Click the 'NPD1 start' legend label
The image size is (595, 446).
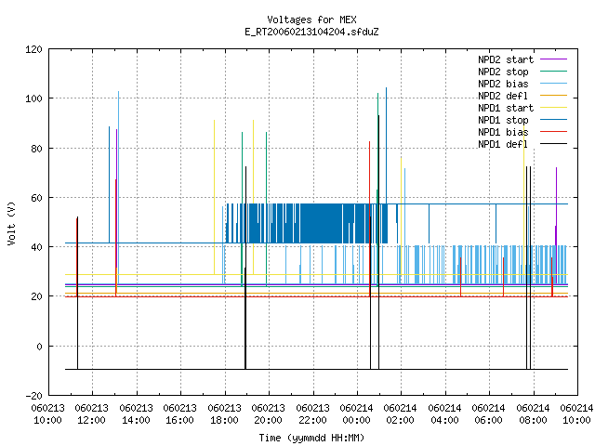click(x=506, y=108)
